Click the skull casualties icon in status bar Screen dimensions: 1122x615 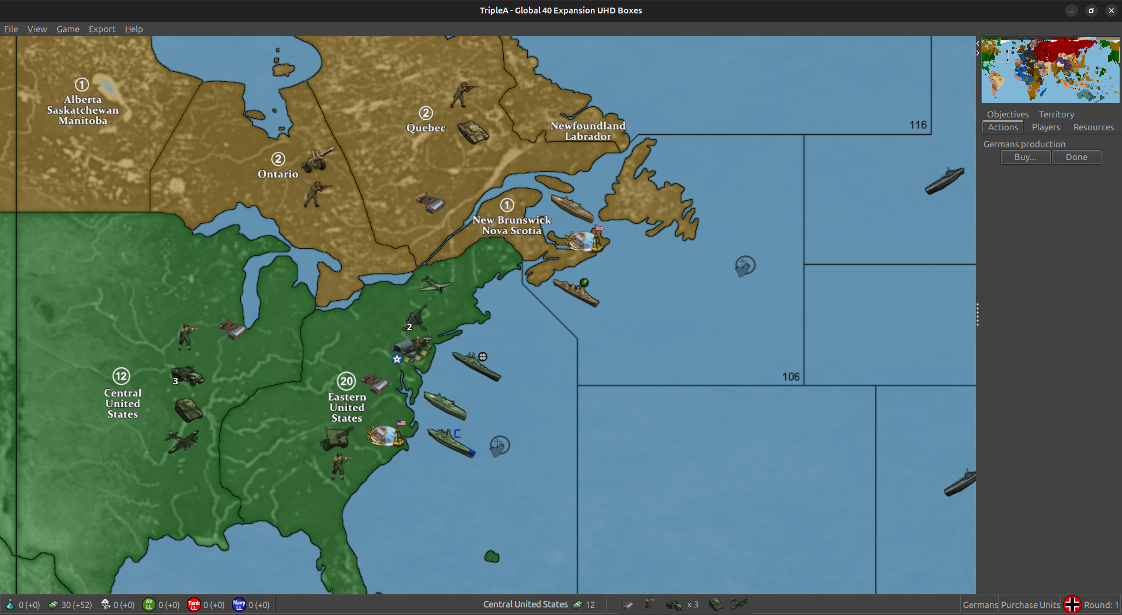point(103,604)
